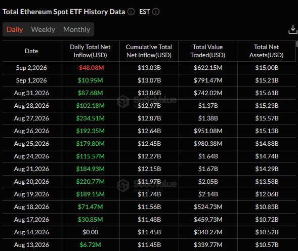298x251 pixels.
Task: Select the Daily tab
Action: click(15, 29)
